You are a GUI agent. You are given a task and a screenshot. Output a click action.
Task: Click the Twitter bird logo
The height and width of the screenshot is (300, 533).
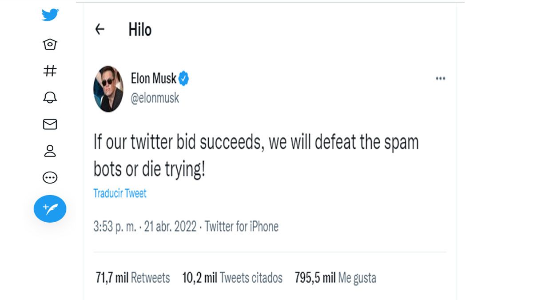[x=50, y=16]
